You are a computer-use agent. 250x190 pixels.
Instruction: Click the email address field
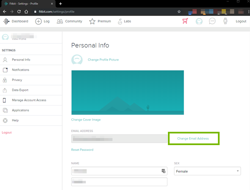[x=119, y=138]
